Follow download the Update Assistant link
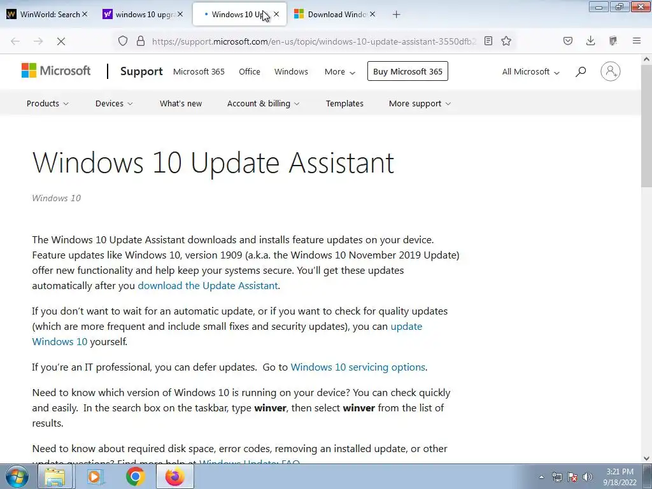The height and width of the screenshot is (489, 652). tap(208, 286)
